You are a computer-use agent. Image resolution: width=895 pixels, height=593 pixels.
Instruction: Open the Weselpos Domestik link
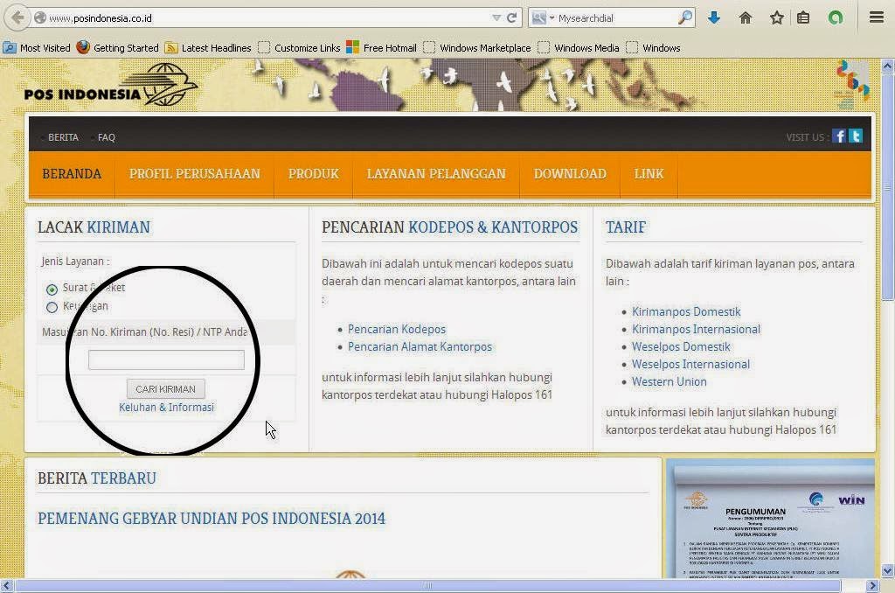(681, 346)
